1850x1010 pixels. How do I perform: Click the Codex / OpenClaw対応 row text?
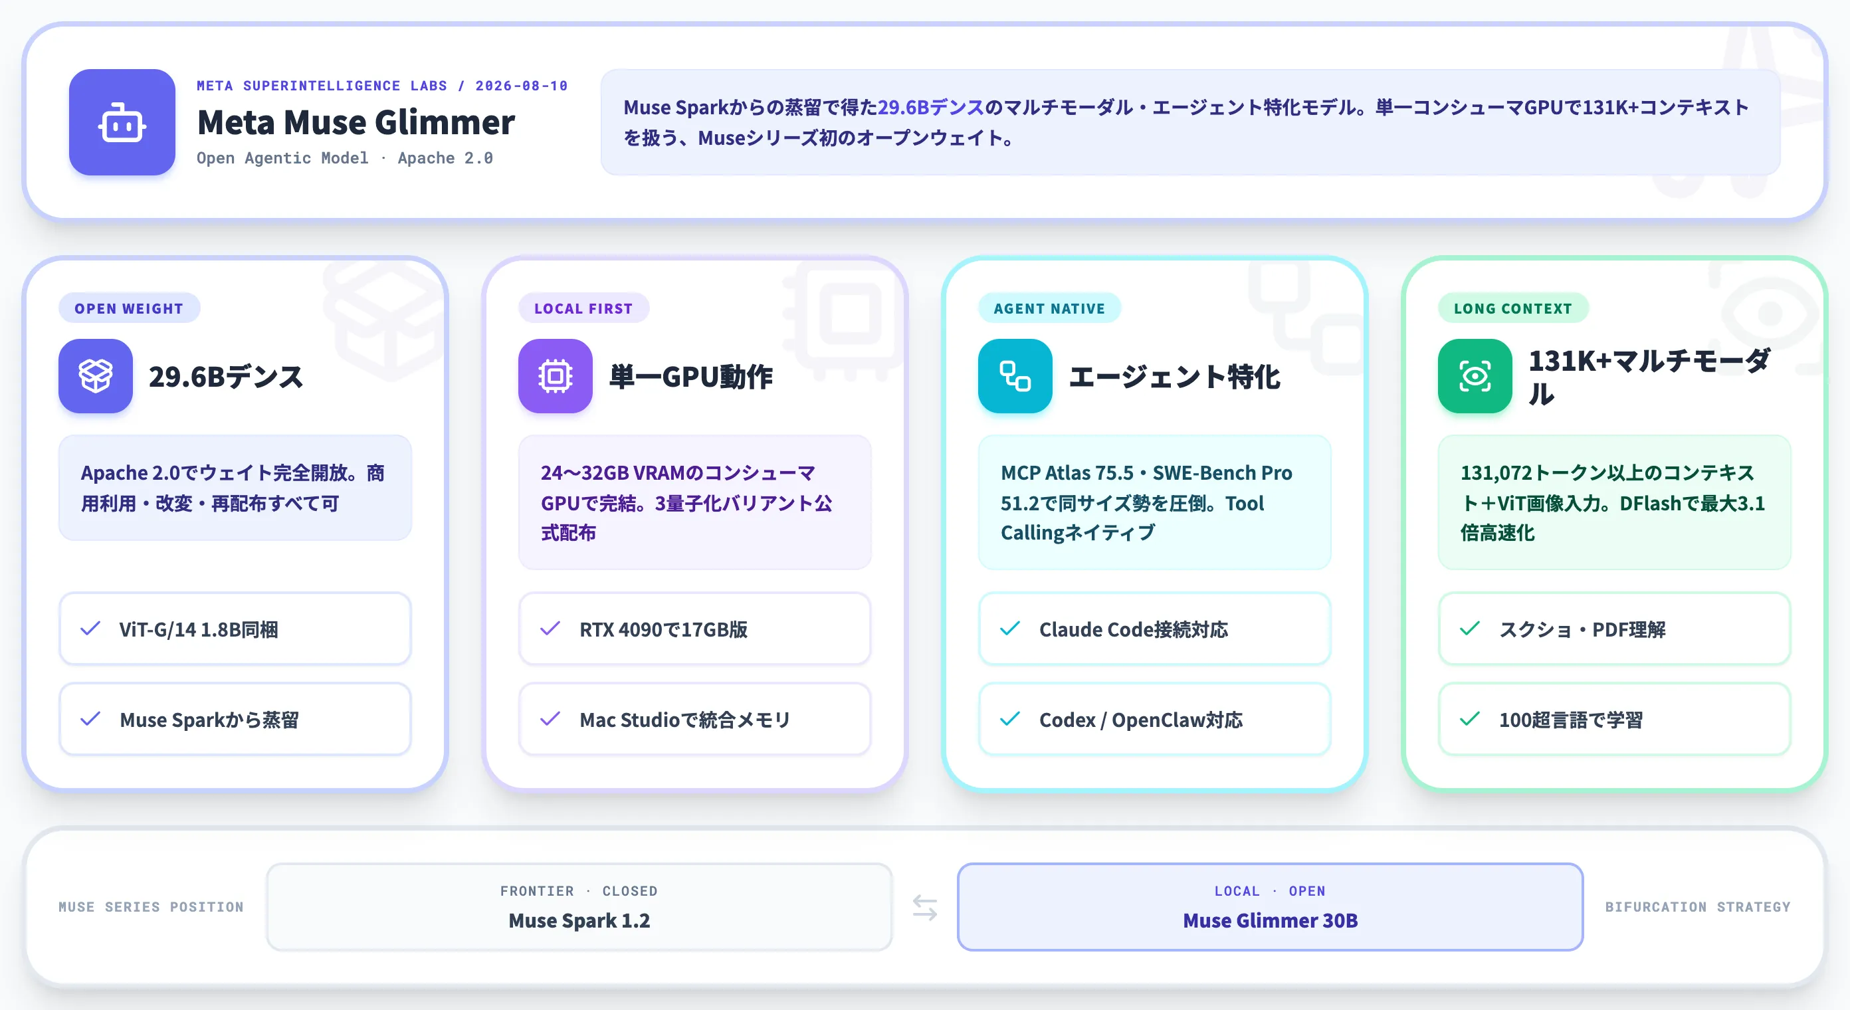pyautogui.click(x=1140, y=720)
